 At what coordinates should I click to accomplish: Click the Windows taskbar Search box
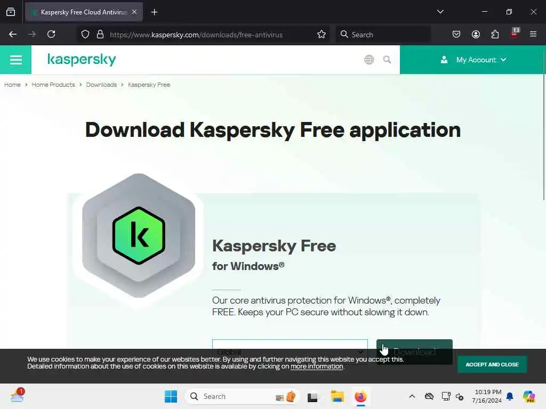(243, 396)
